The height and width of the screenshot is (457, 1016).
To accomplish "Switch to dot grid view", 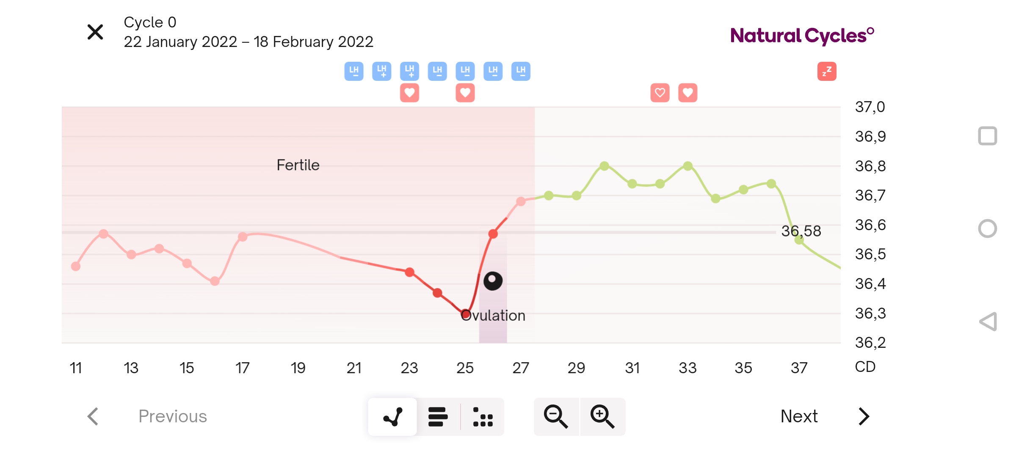I will pyautogui.click(x=483, y=417).
